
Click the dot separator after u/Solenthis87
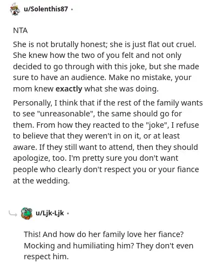click(72, 9)
